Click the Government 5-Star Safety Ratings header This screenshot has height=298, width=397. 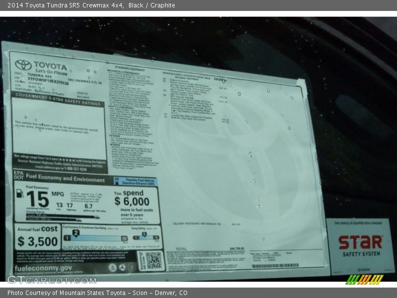click(x=59, y=98)
